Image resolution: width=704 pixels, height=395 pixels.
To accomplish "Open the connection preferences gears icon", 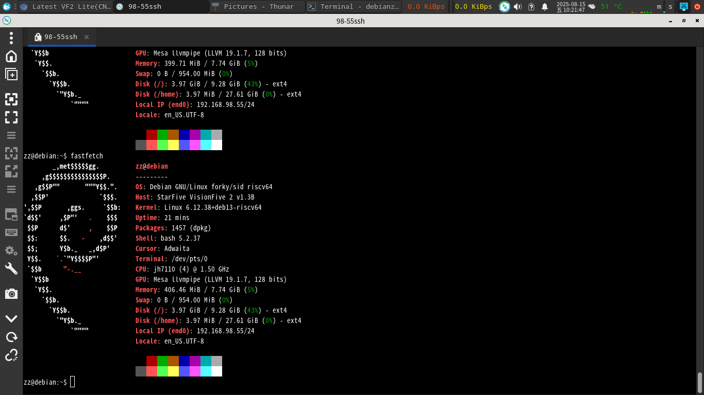I will click(x=11, y=250).
